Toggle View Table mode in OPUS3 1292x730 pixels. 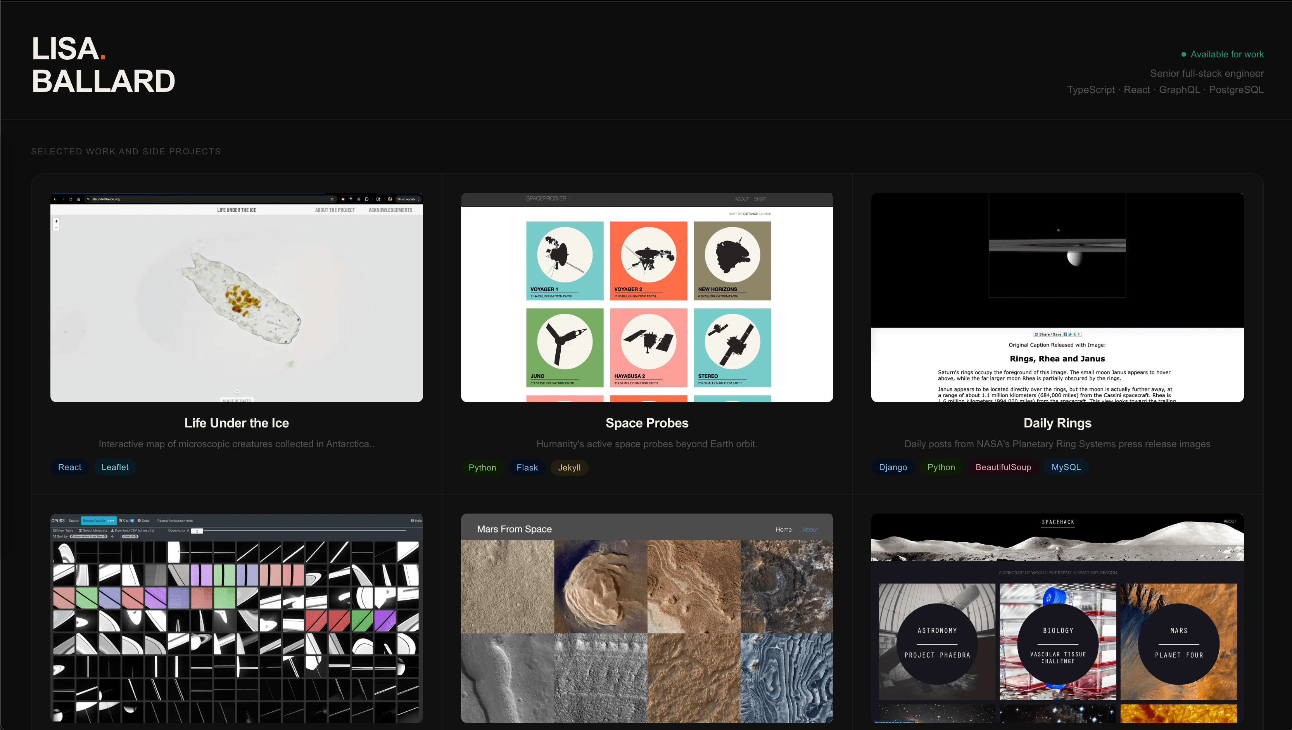55,531
